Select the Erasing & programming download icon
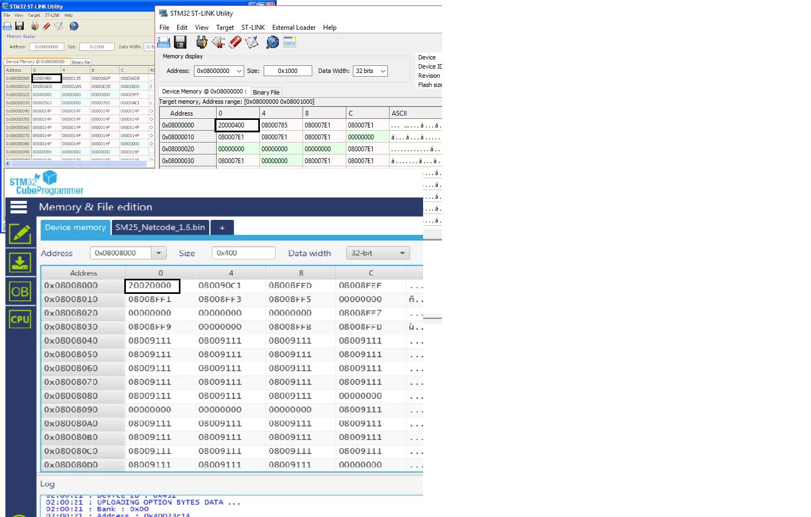Image resolution: width=811 pixels, height=517 pixels. [20, 263]
